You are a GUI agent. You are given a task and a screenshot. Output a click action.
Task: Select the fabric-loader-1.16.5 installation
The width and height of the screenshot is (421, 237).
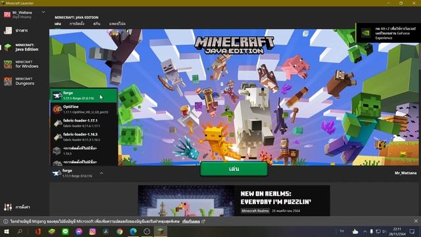pos(84,136)
